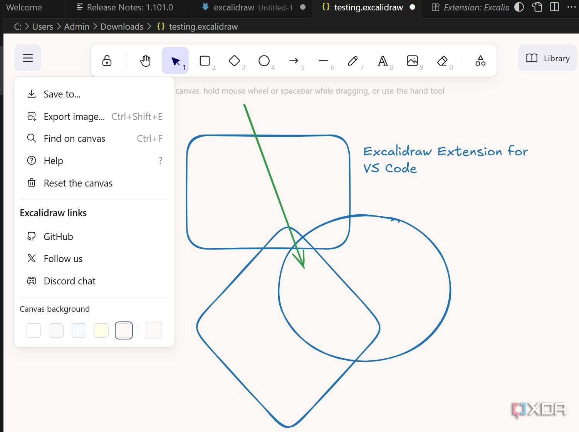The height and width of the screenshot is (432, 579).
Task: Pick the light gray canvas background swatch
Action: pyautogui.click(x=56, y=330)
